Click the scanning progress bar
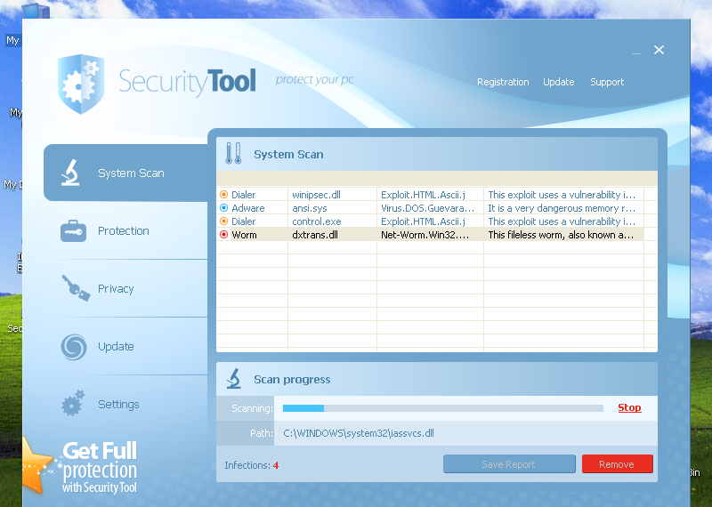The height and width of the screenshot is (507, 712). (442, 408)
